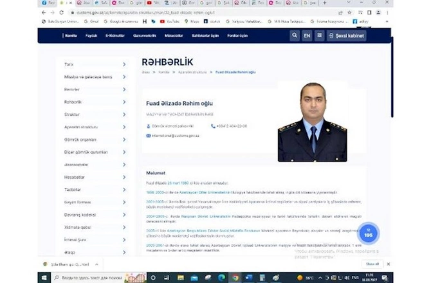Open the Mail app on the taskbar
Image resolution: width=431 pixels, height=283 pixels.
(194, 278)
